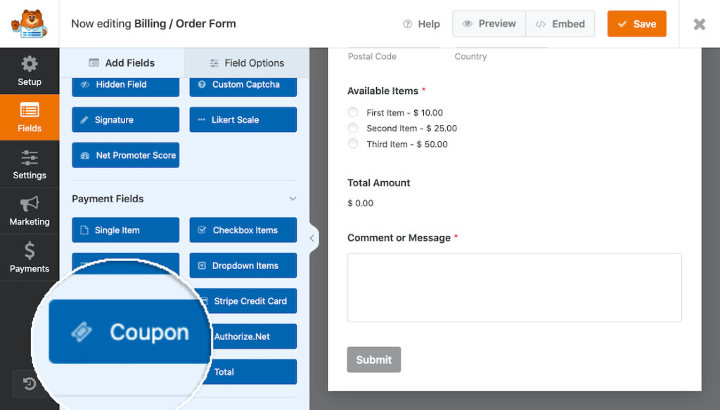Collapse the Payment Fields section
The image size is (720, 410).
[x=292, y=199]
